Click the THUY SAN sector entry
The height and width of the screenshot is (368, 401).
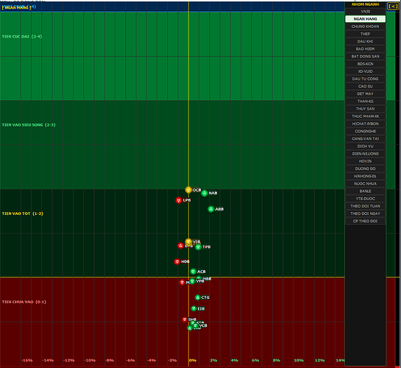pyautogui.click(x=365, y=109)
